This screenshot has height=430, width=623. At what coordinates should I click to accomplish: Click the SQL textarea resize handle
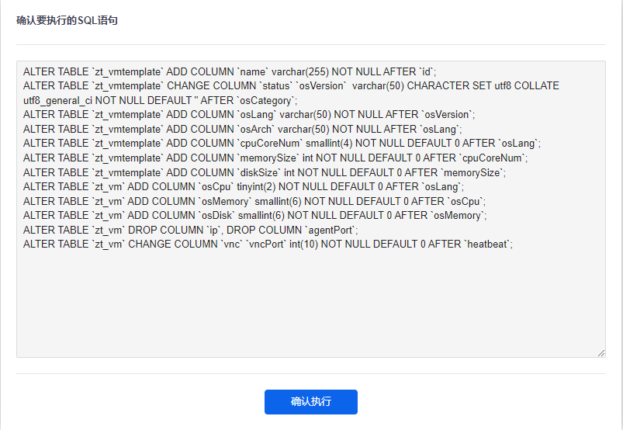[601, 353]
